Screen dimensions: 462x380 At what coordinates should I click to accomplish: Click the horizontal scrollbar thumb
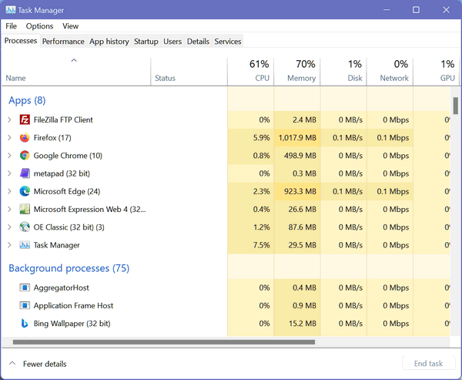click(x=164, y=342)
